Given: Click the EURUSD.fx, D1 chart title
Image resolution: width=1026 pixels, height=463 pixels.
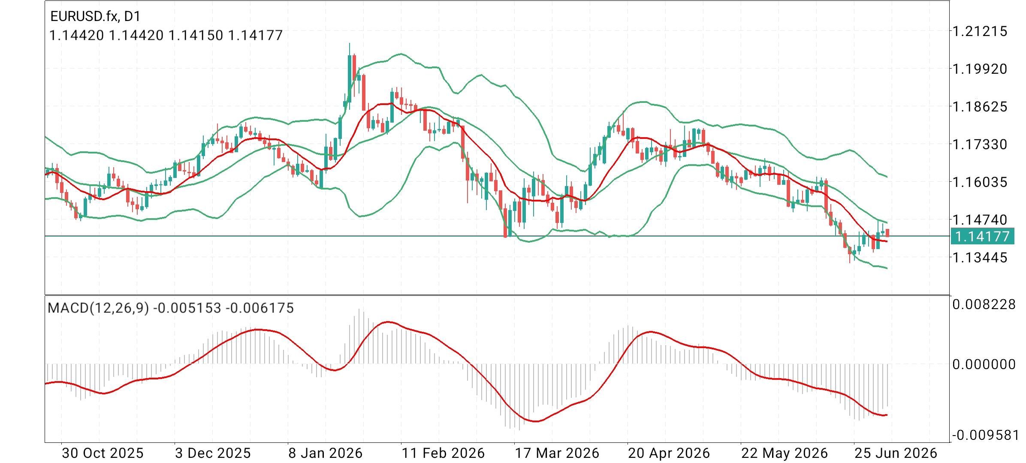Looking at the screenshot, I should (x=95, y=16).
